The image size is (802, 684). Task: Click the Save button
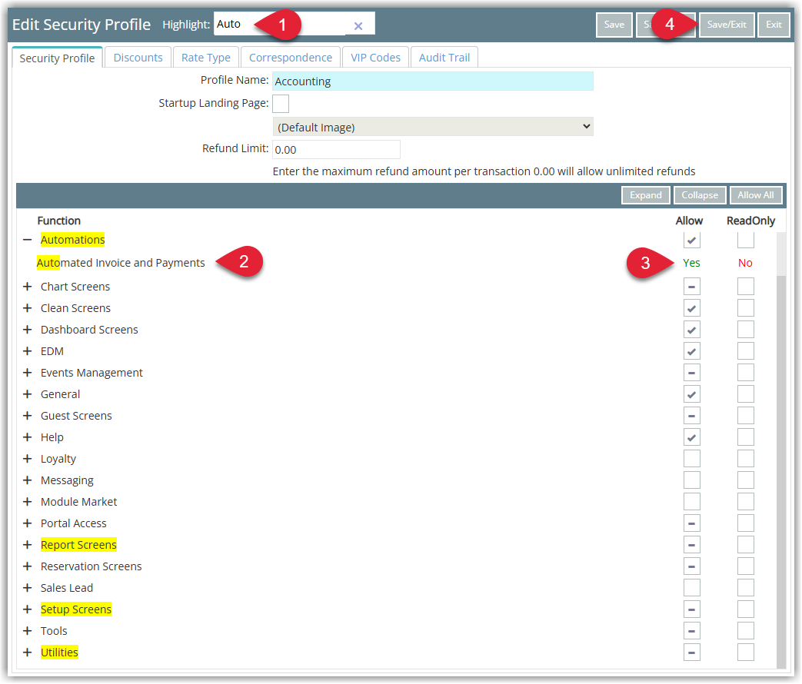614,25
